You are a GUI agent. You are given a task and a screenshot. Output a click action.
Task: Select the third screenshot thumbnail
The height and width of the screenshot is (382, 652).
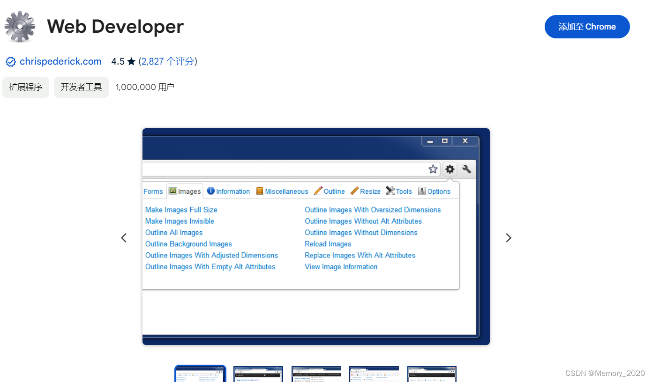tap(316, 374)
